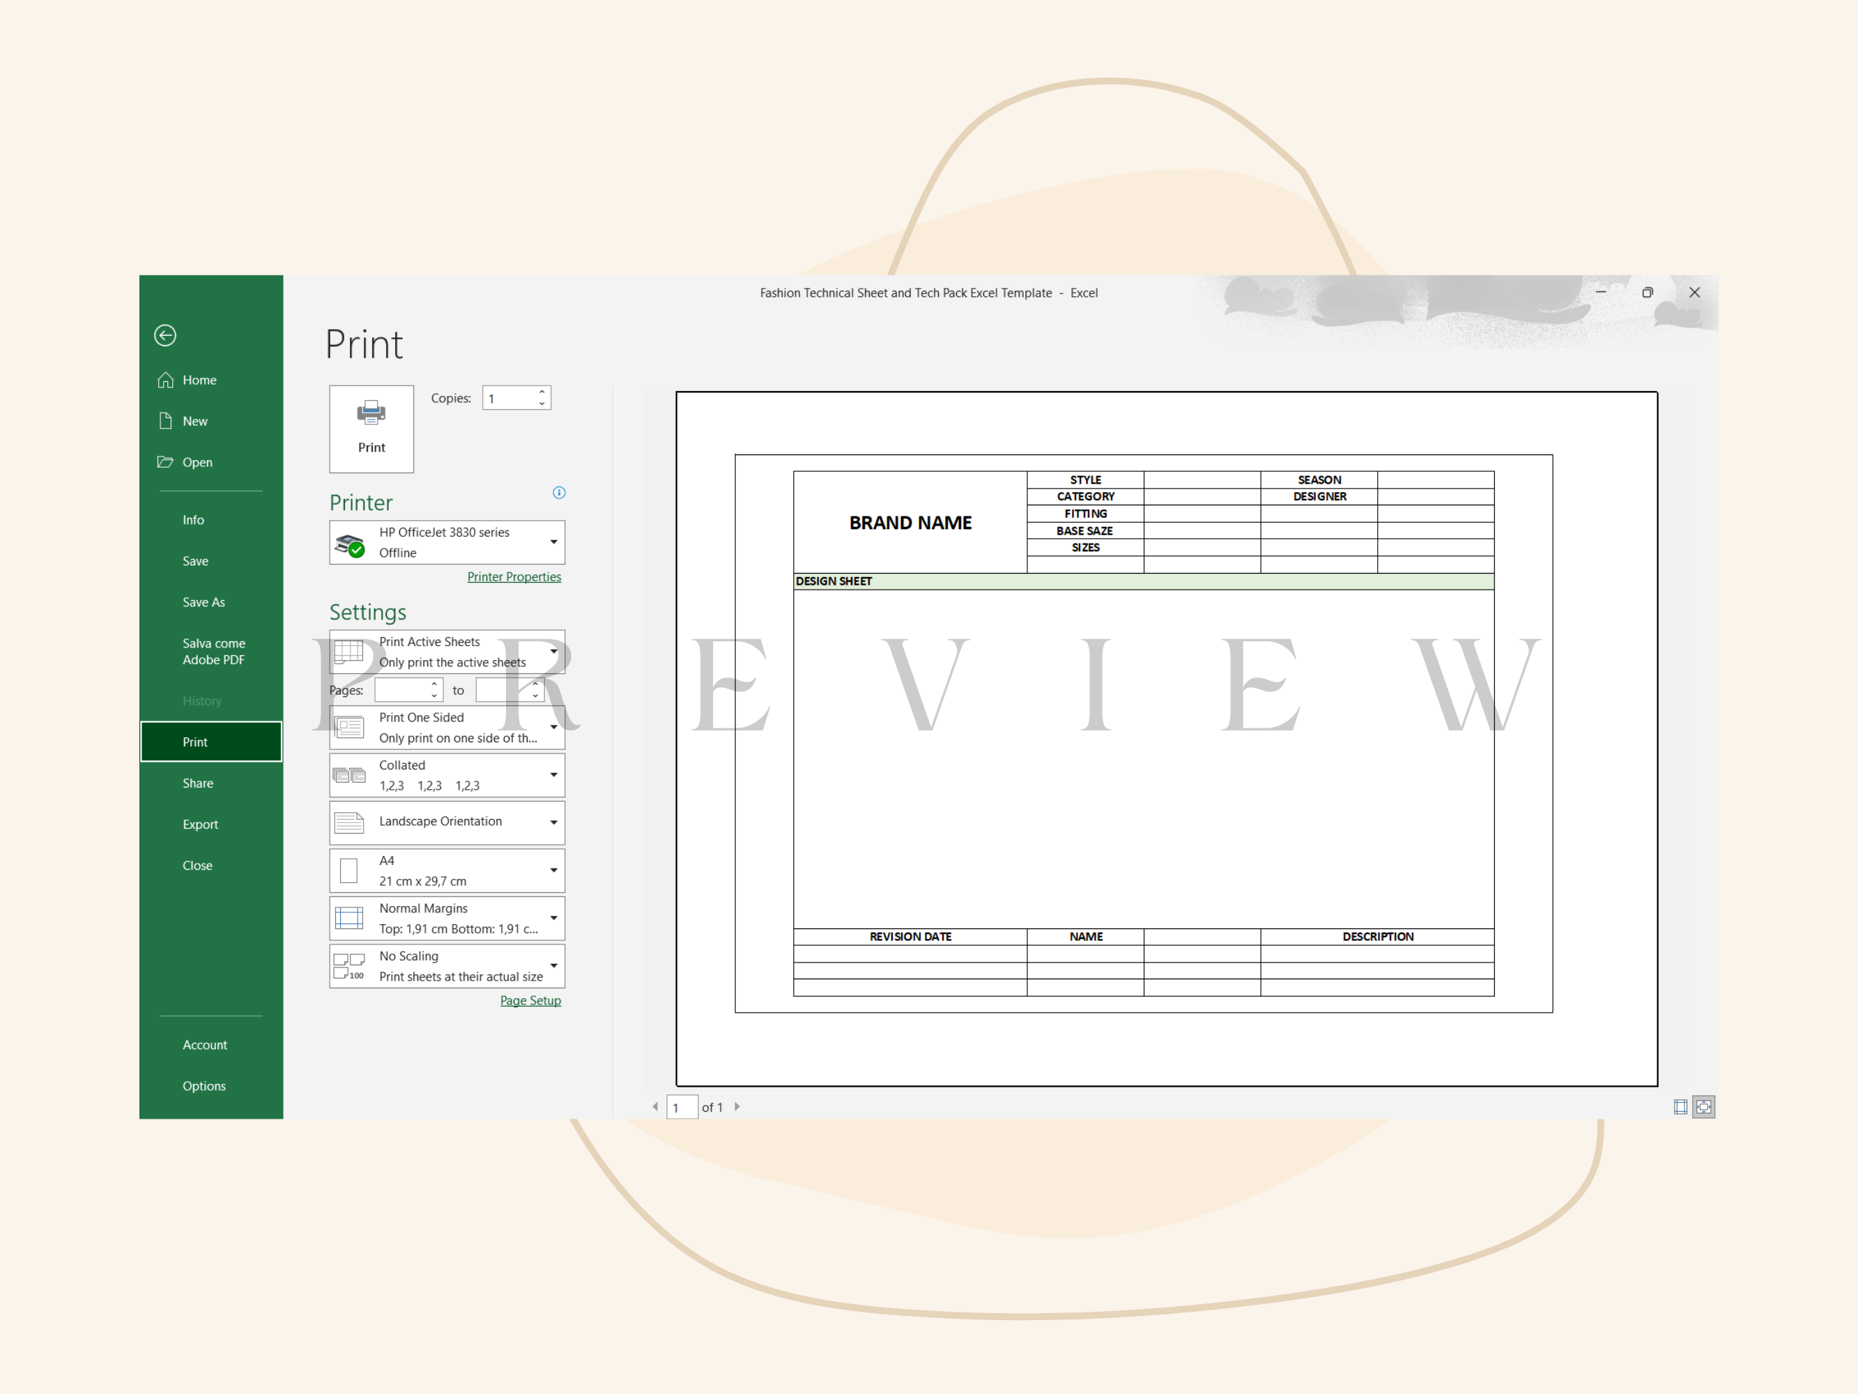Open the Landscape Orientation dropdown
The width and height of the screenshot is (1858, 1394).
pyautogui.click(x=553, y=822)
